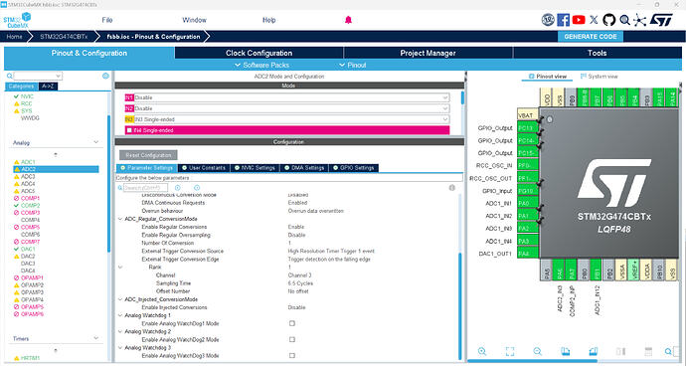Click the PA4 pin on the chip

coord(527,254)
